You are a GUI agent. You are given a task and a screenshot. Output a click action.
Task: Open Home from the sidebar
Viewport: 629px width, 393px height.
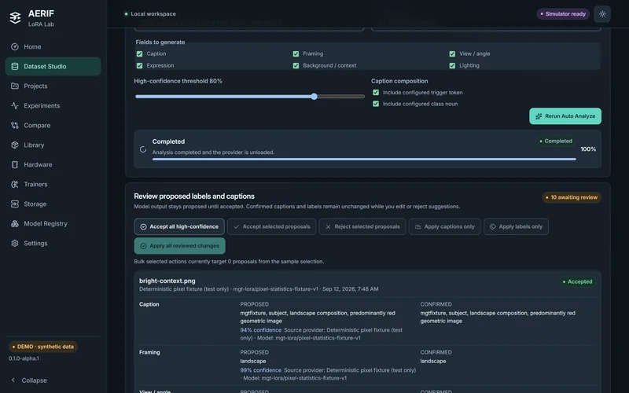53,47
